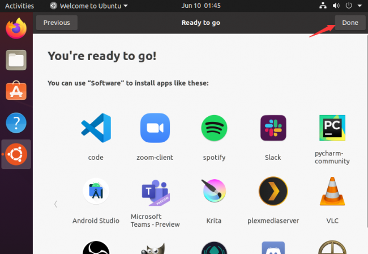Viewport: 368px width, 254px height.
Task: Click the power icon in top bar
Action: point(349,6)
